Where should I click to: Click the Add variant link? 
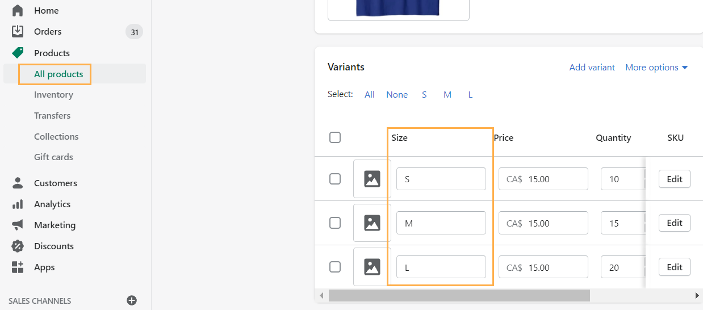pos(592,67)
